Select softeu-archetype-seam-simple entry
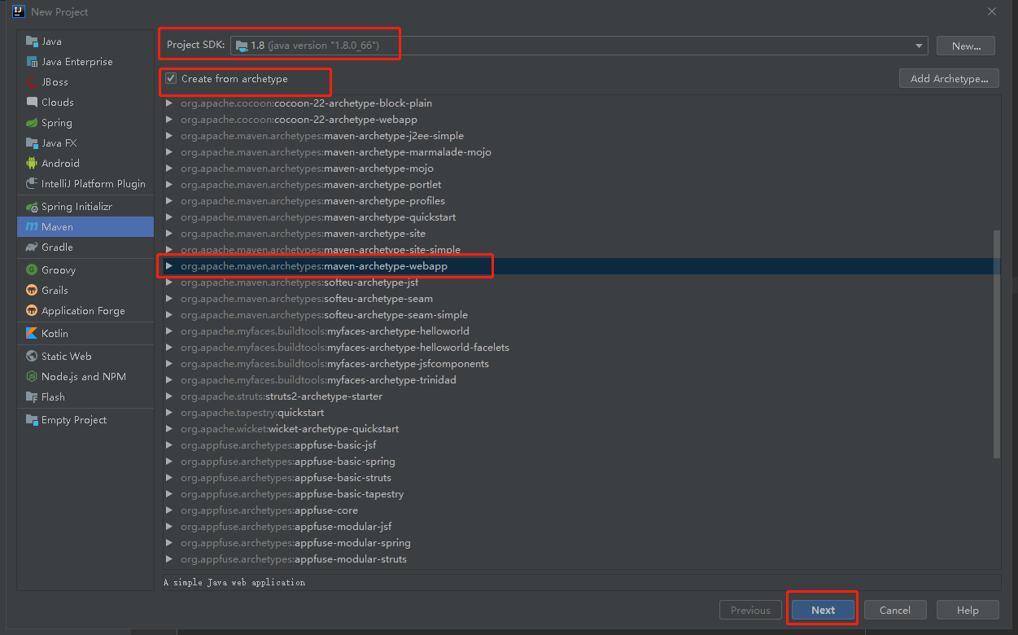Viewport: 1018px width, 635px height. (x=324, y=315)
